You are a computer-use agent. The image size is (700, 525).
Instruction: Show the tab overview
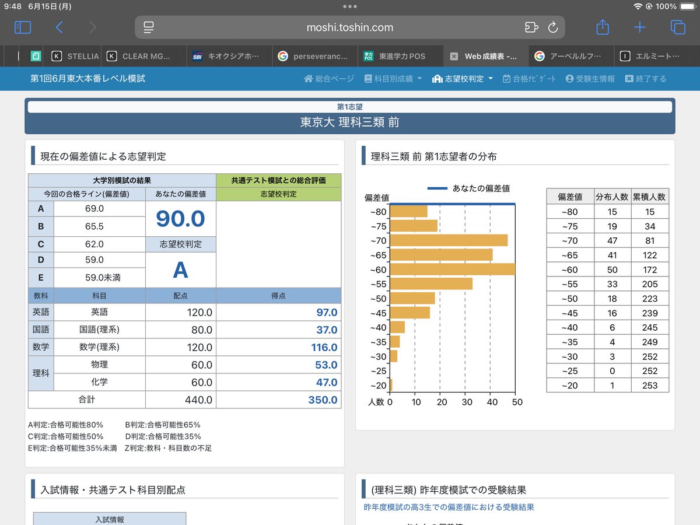point(677,27)
